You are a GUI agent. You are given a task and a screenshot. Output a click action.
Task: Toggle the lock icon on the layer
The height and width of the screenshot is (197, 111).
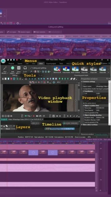pos(4,126)
